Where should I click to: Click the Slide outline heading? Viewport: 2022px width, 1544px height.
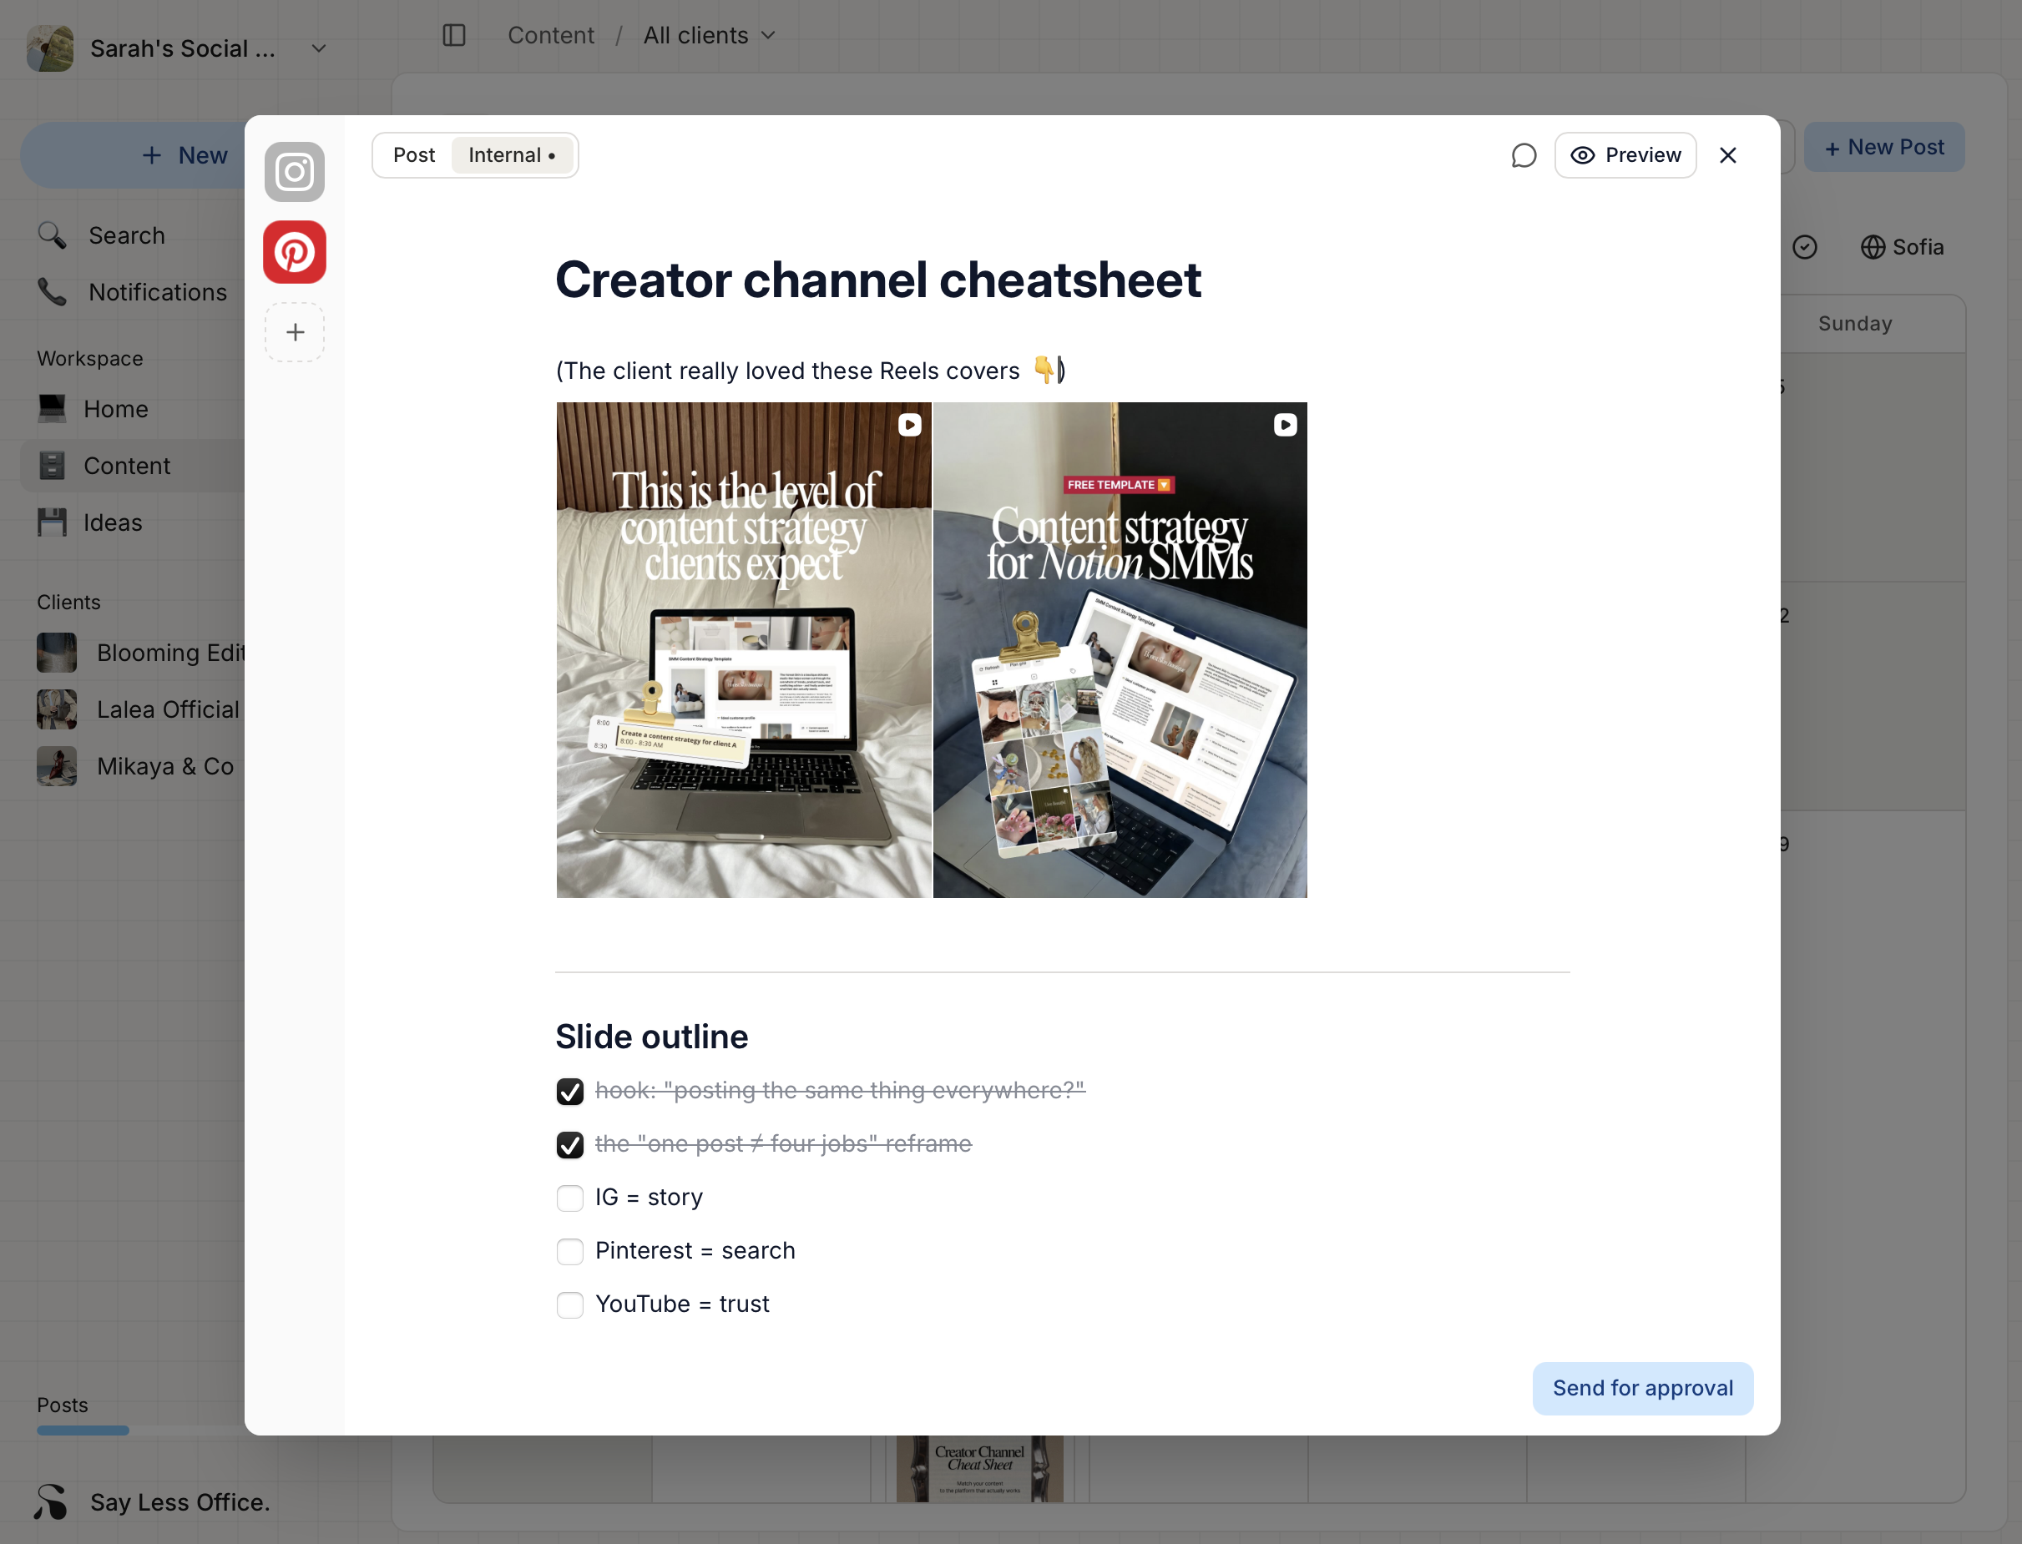[x=652, y=1036]
